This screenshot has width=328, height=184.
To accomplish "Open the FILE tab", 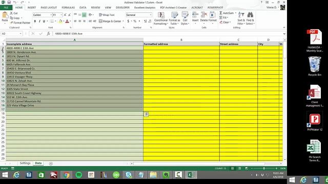I will 6,8.
